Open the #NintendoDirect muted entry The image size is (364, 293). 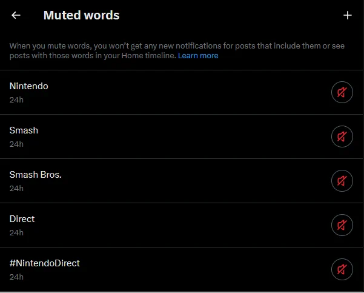pyautogui.click(x=181, y=269)
